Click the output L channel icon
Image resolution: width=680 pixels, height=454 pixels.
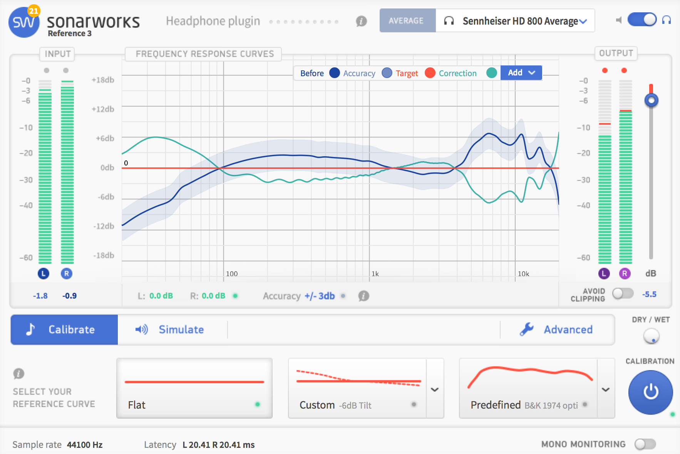604,274
